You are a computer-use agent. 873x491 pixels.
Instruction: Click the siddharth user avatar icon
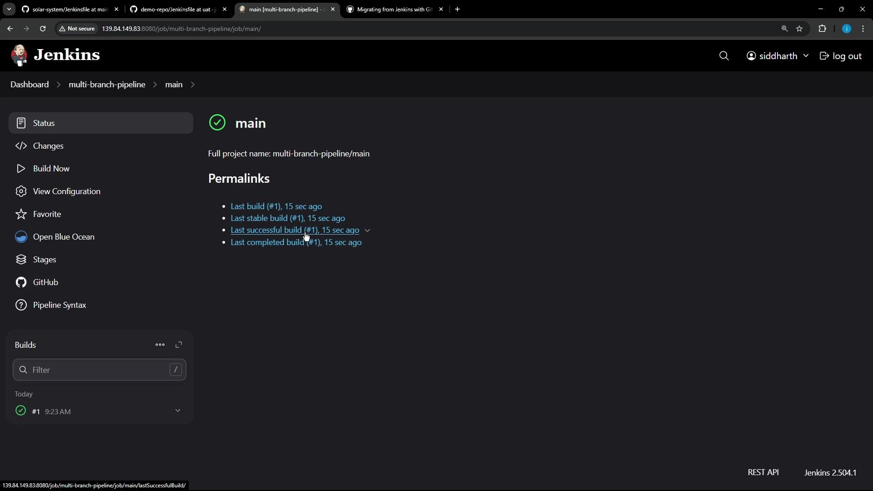[x=751, y=56]
